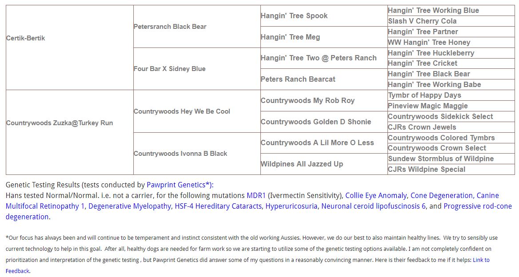Image resolution: width=519 pixels, height=277 pixels.
Task: Select the Petersranch Black Bear cell
Action: [170, 27]
